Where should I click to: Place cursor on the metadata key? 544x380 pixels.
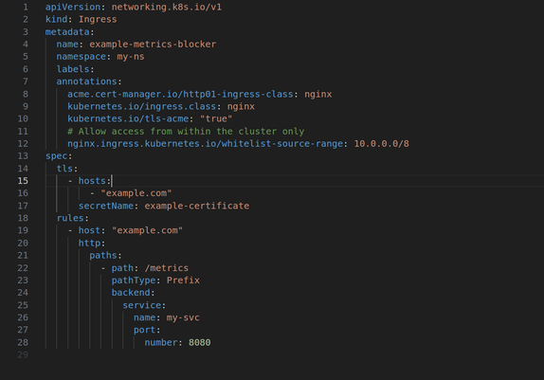(x=67, y=32)
